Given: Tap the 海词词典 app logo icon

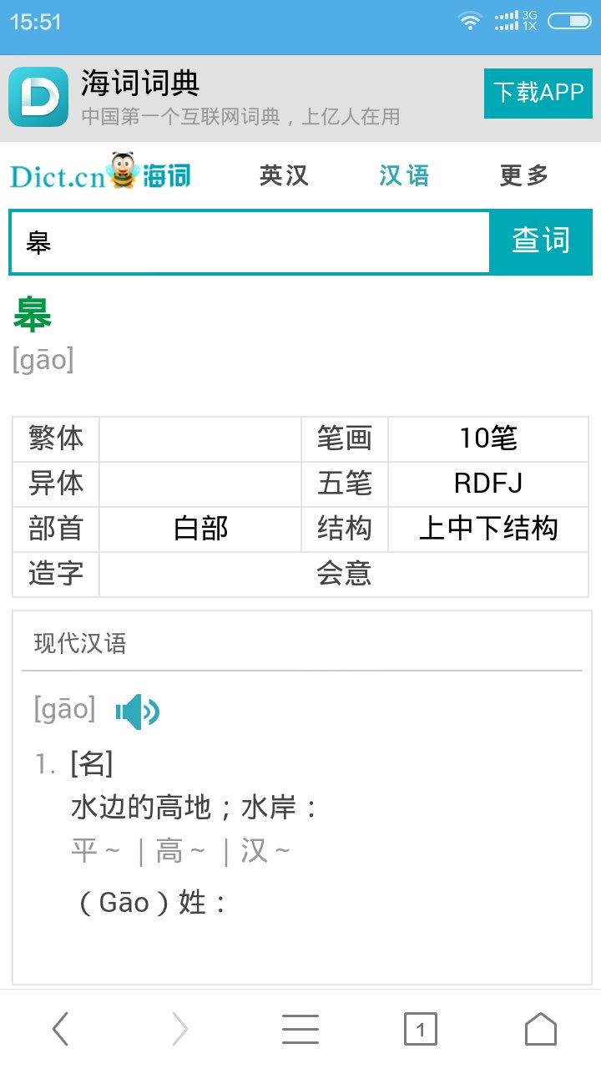Looking at the screenshot, I should pos(38,97).
